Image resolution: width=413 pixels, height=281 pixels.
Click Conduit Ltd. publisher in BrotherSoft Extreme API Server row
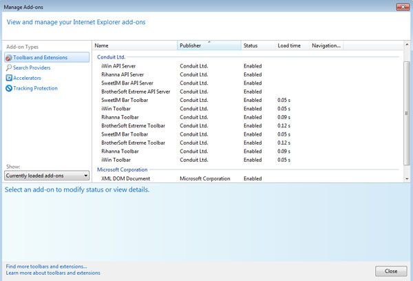tap(194, 92)
